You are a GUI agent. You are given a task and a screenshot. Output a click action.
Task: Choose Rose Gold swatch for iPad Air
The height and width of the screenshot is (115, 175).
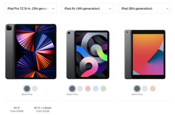tap(88, 89)
